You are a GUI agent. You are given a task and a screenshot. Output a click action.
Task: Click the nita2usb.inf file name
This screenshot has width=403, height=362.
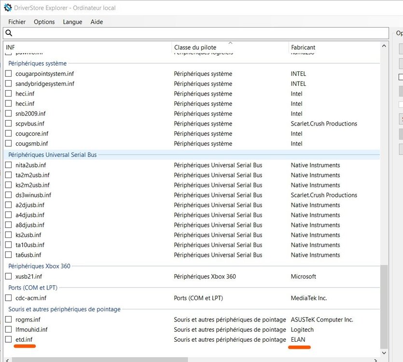click(x=30, y=165)
